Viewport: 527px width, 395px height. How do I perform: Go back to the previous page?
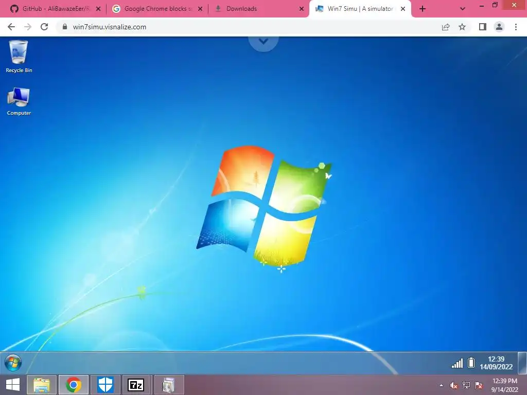pyautogui.click(x=11, y=27)
